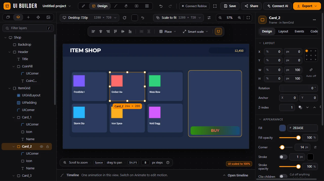324x181 pixels.
Task: Click the top-bar redo arrow
Action: coord(170,6)
